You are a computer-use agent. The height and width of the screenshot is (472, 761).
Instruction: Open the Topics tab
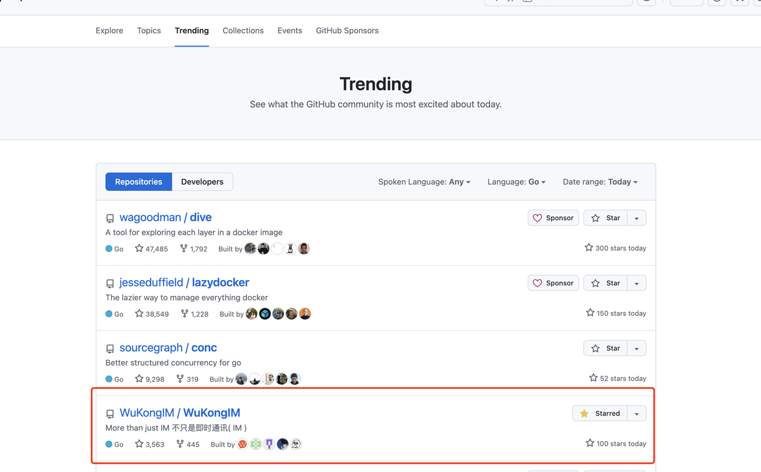[149, 30]
